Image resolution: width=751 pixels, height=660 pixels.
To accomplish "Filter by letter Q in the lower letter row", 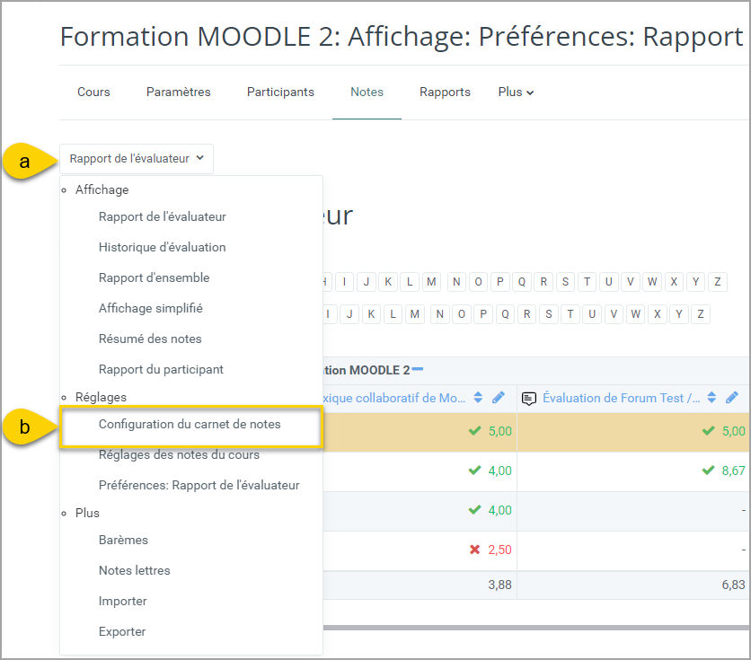I will 505,314.
